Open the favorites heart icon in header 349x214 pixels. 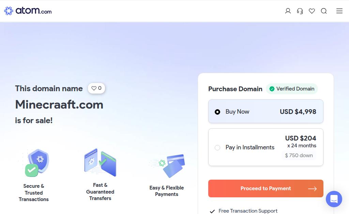[312, 11]
